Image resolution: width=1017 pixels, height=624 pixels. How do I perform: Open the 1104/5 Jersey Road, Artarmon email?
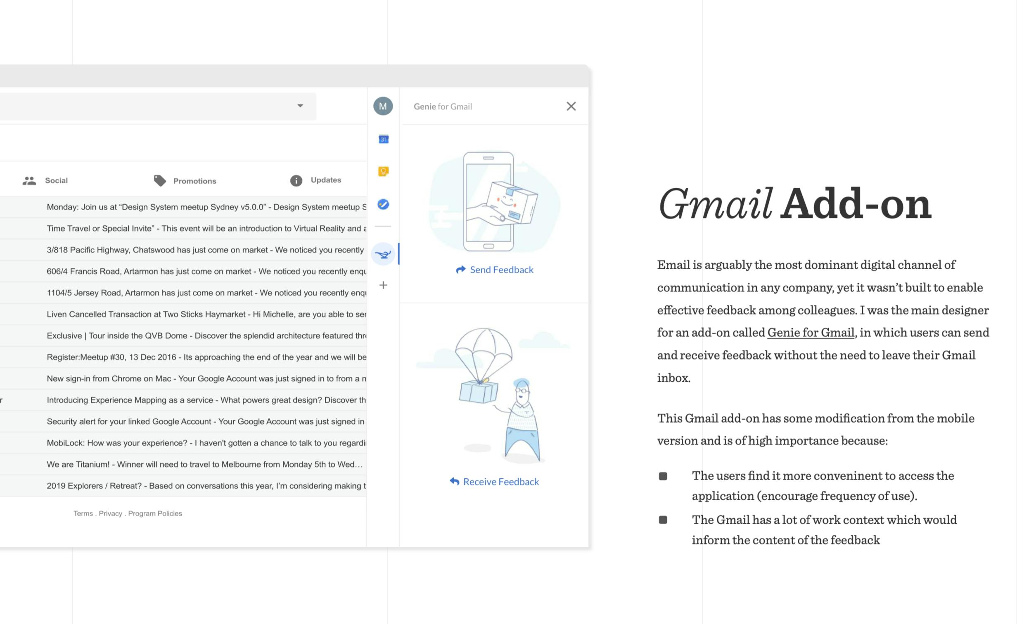[183, 293]
